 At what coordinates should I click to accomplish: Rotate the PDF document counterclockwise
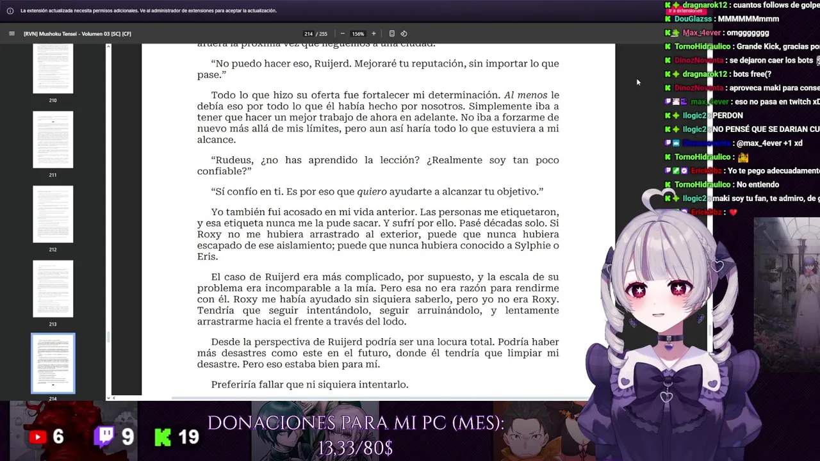tap(404, 34)
